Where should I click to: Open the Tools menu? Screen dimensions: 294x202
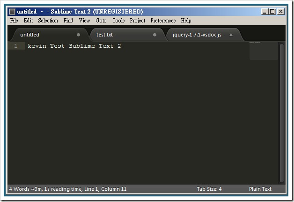coord(118,21)
